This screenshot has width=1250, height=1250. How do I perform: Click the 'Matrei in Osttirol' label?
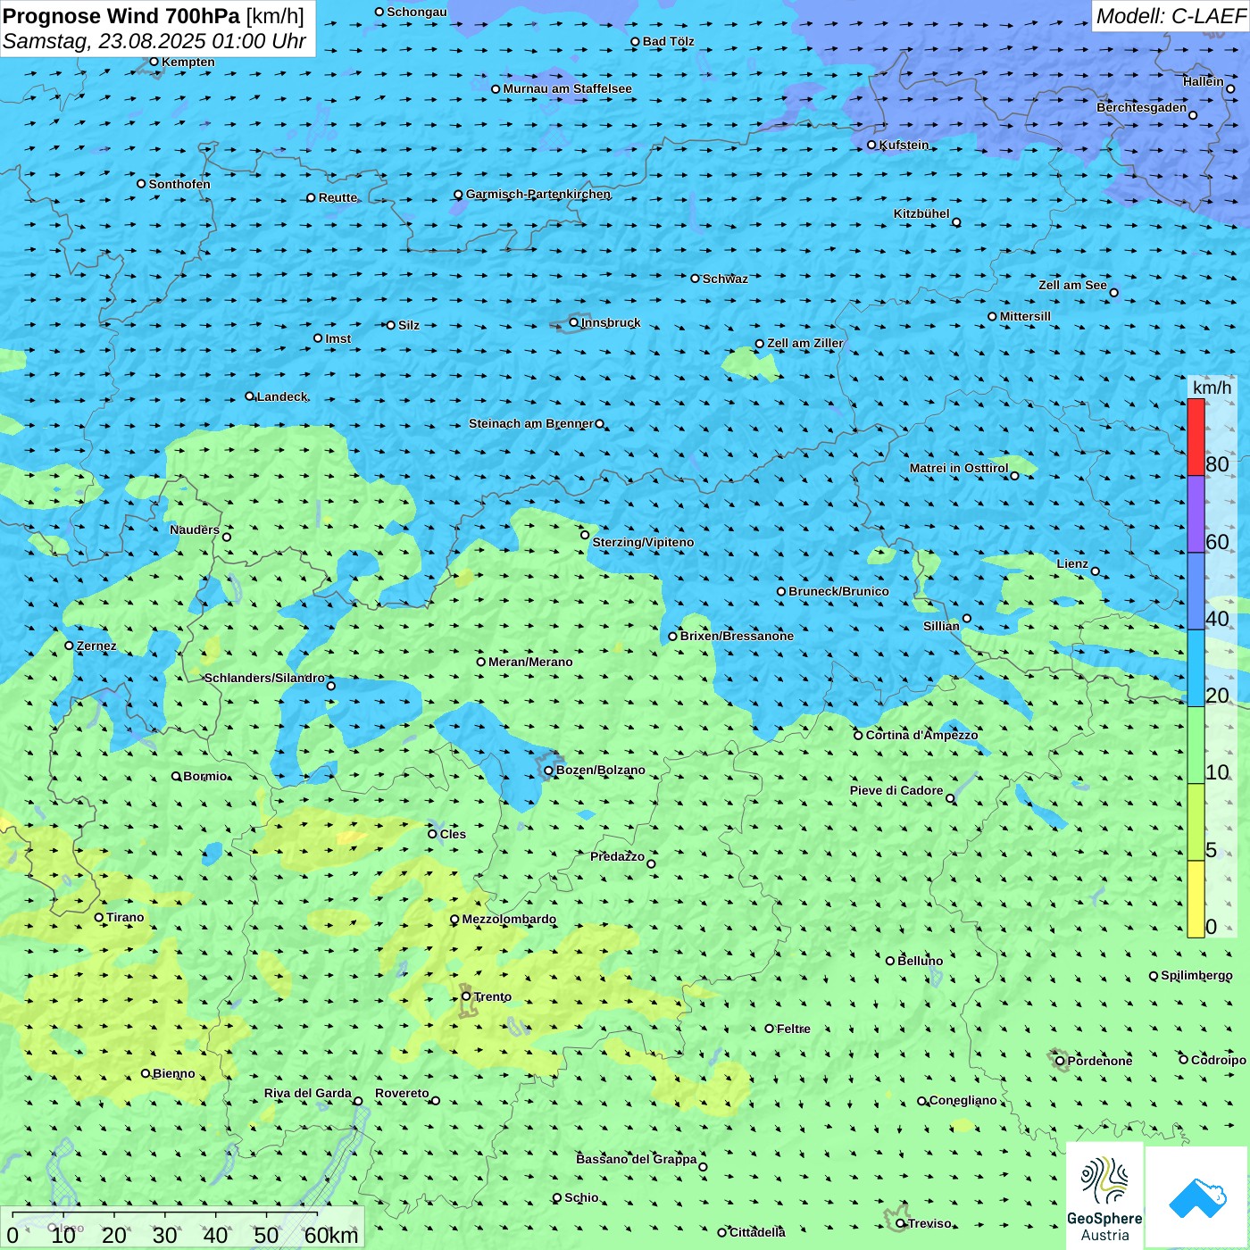click(x=959, y=468)
